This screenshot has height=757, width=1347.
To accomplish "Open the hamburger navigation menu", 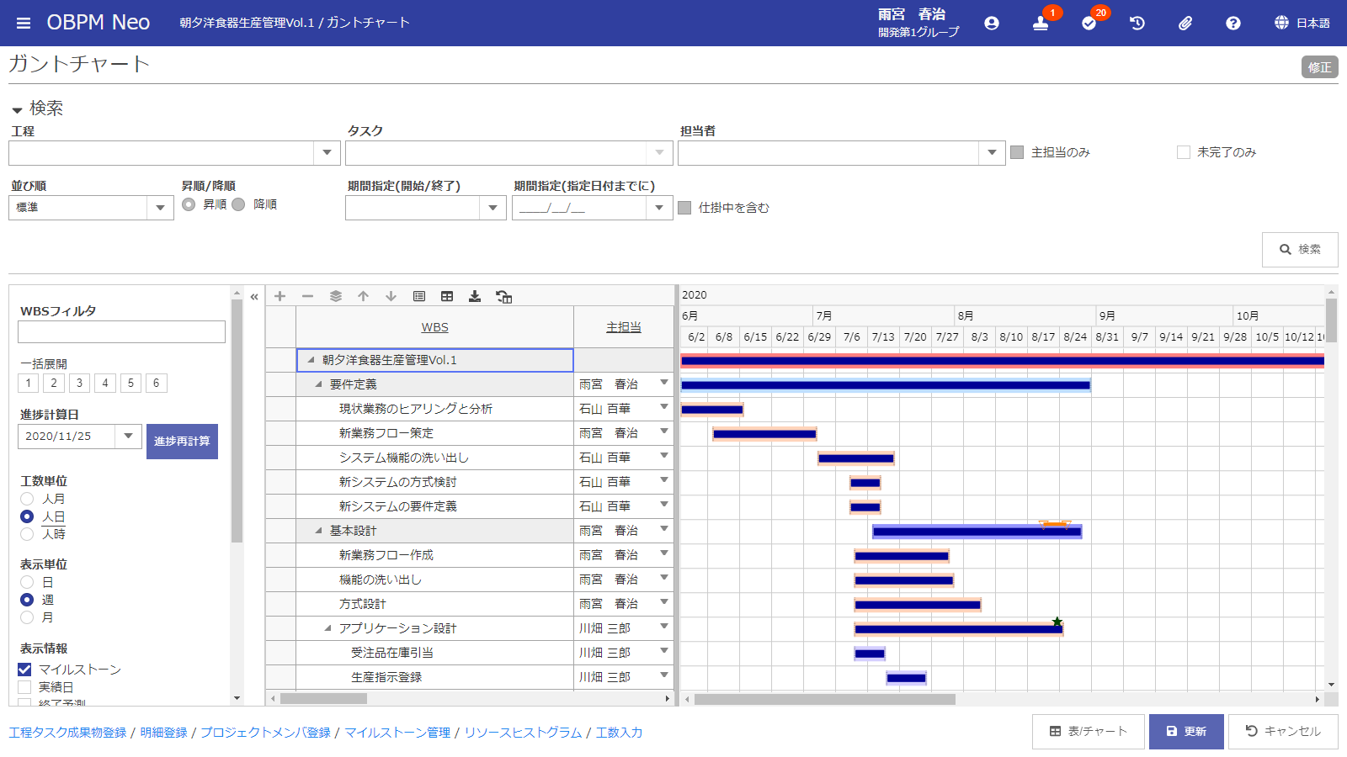I will (24, 23).
